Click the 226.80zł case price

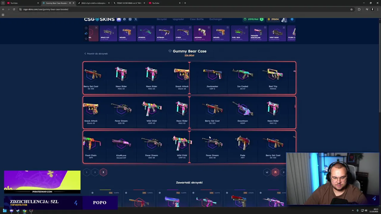click(x=189, y=56)
